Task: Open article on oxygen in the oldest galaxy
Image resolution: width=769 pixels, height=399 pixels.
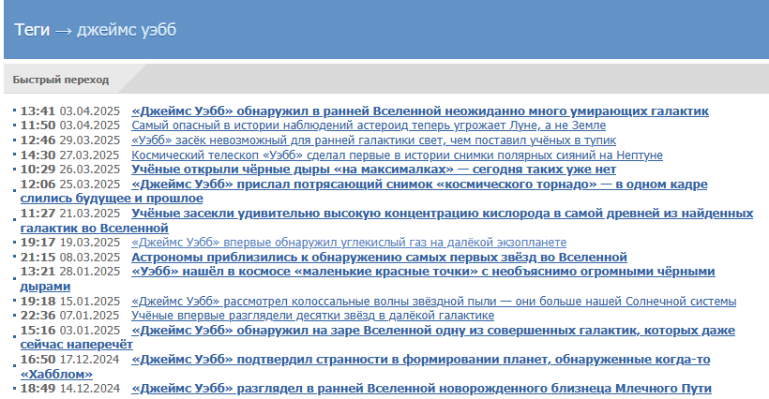Action: (x=386, y=221)
